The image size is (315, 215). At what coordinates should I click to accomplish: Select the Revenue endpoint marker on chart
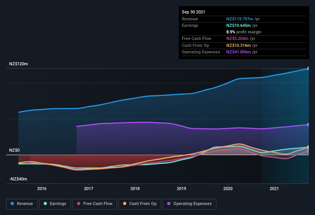(308, 68)
